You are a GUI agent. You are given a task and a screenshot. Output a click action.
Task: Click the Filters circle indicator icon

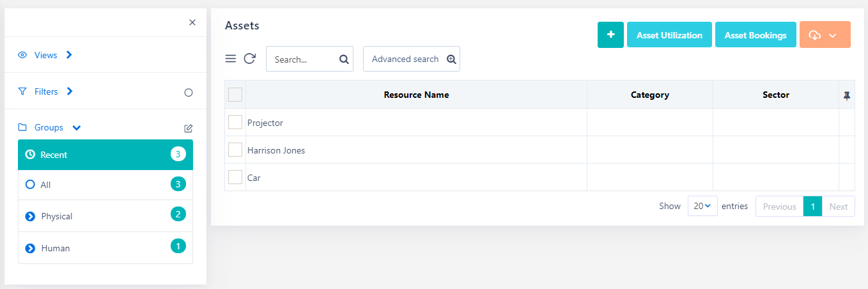click(x=189, y=92)
